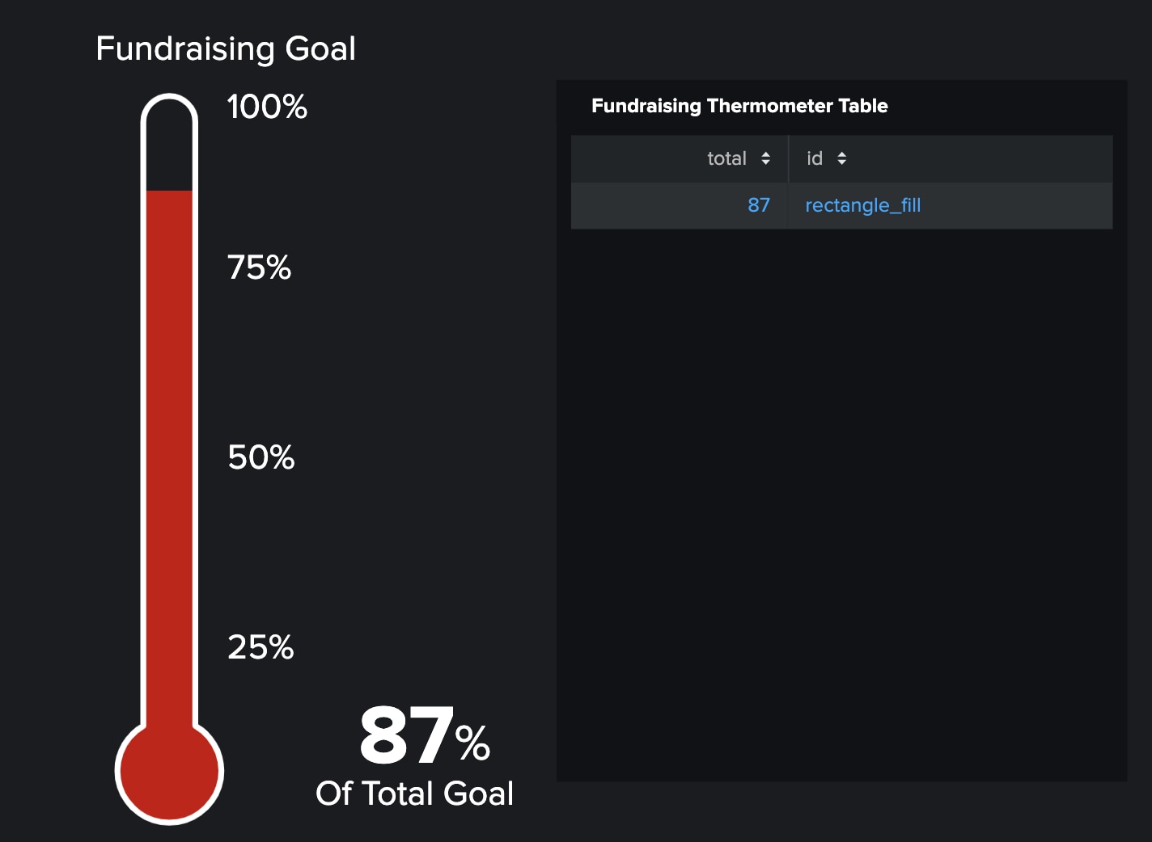Click the Of Total Goal caption
This screenshot has width=1152, height=842.
[x=414, y=794]
